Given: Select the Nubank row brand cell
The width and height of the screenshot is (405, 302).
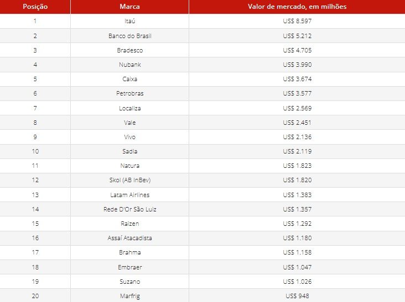Looking at the screenshot, I should (129, 65).
